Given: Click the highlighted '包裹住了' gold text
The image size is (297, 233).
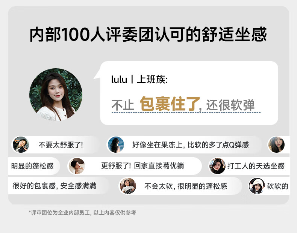Looking at the screenshot, I should [170, 104].
